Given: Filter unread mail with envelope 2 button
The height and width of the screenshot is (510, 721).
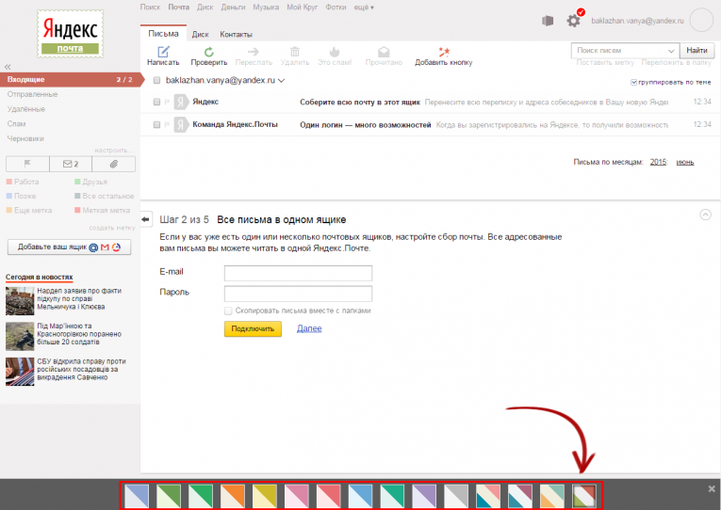Looking at the screenshot, I should tap(71, 164).
